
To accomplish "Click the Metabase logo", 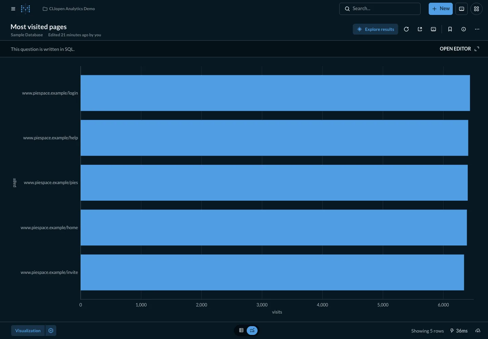I will 25,9.
